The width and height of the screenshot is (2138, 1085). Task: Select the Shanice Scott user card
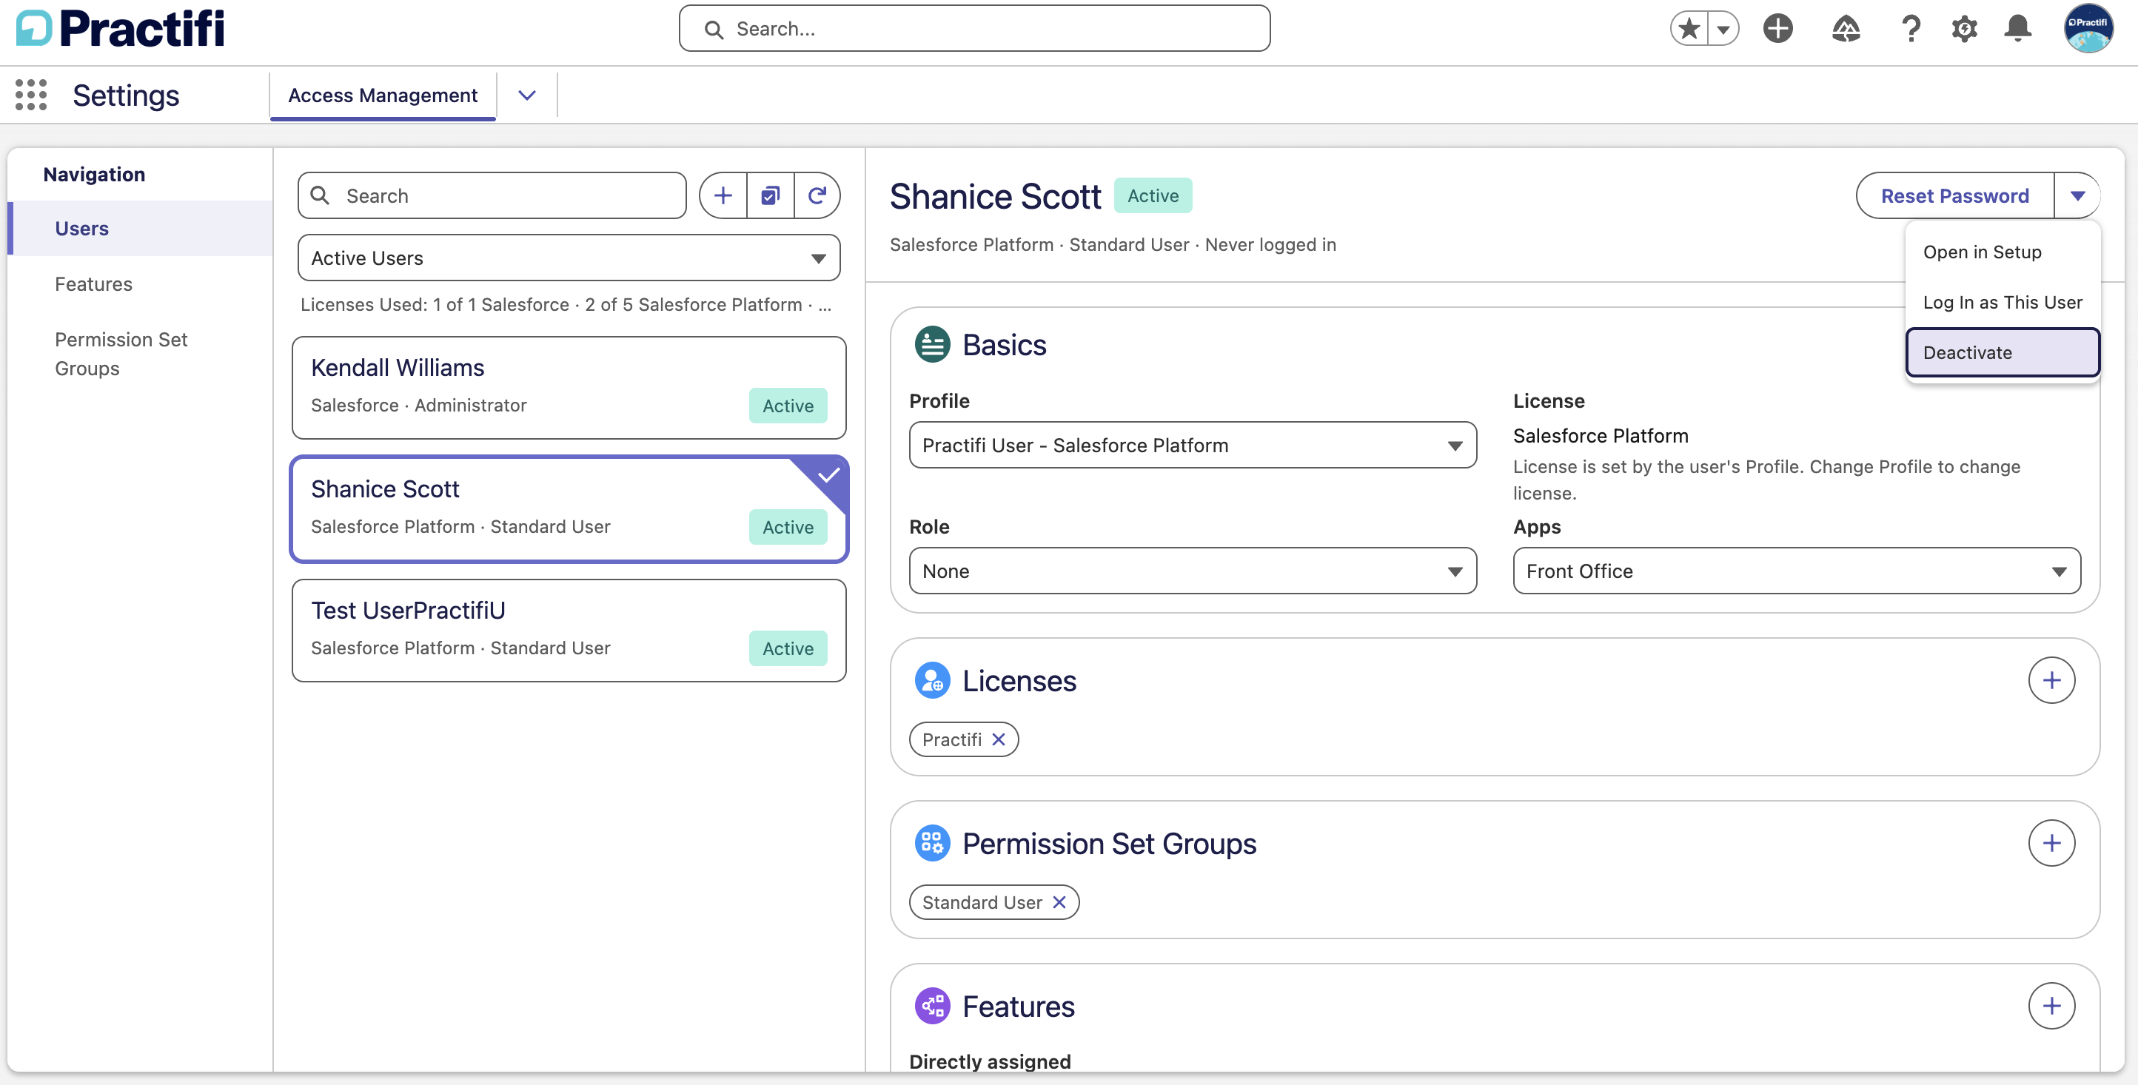pos(569,508)
